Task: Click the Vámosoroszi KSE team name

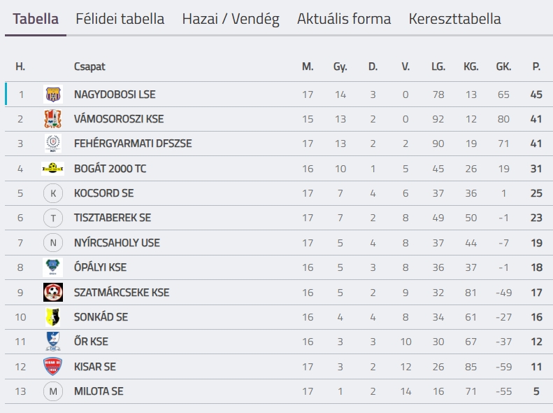Action: [x=119, y=119]
